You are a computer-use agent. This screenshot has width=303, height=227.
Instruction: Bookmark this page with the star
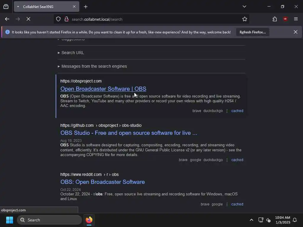pos(244,19)
